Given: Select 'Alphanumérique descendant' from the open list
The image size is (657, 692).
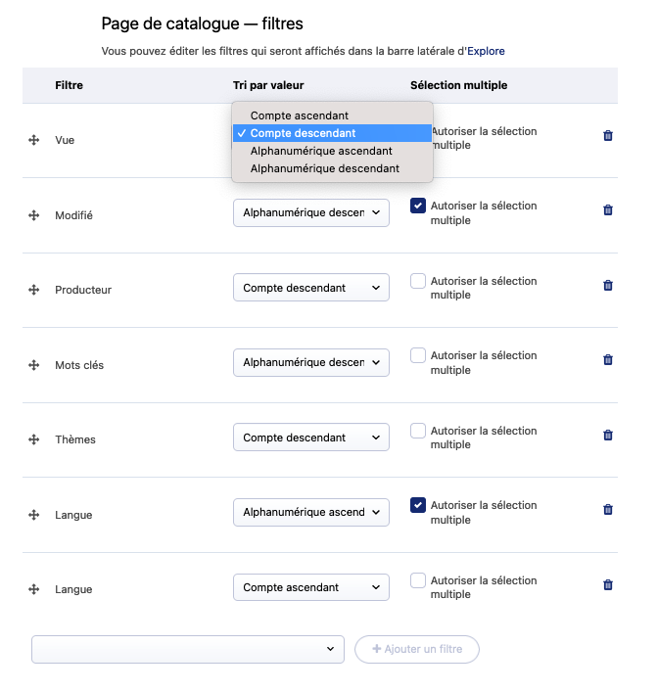Looking at the screenshot, I should (324, 168).
